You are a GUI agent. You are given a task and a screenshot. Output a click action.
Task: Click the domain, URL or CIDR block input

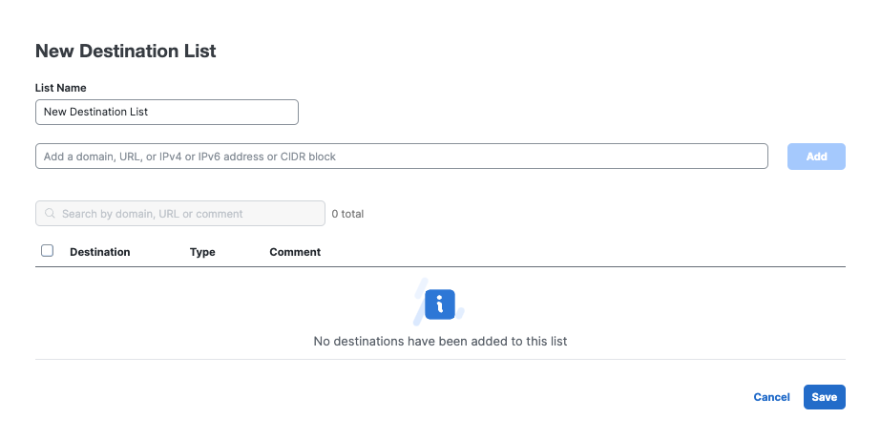coord(402,157)
